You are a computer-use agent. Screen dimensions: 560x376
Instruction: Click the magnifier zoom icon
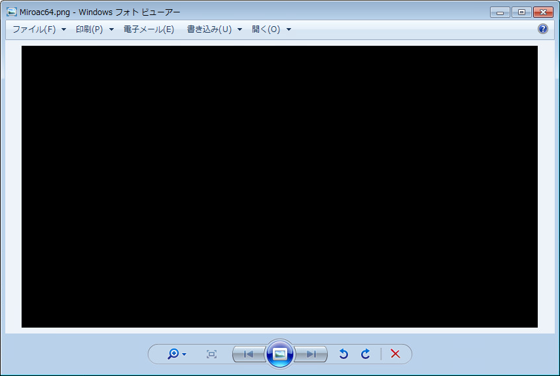tap(173, 354)
